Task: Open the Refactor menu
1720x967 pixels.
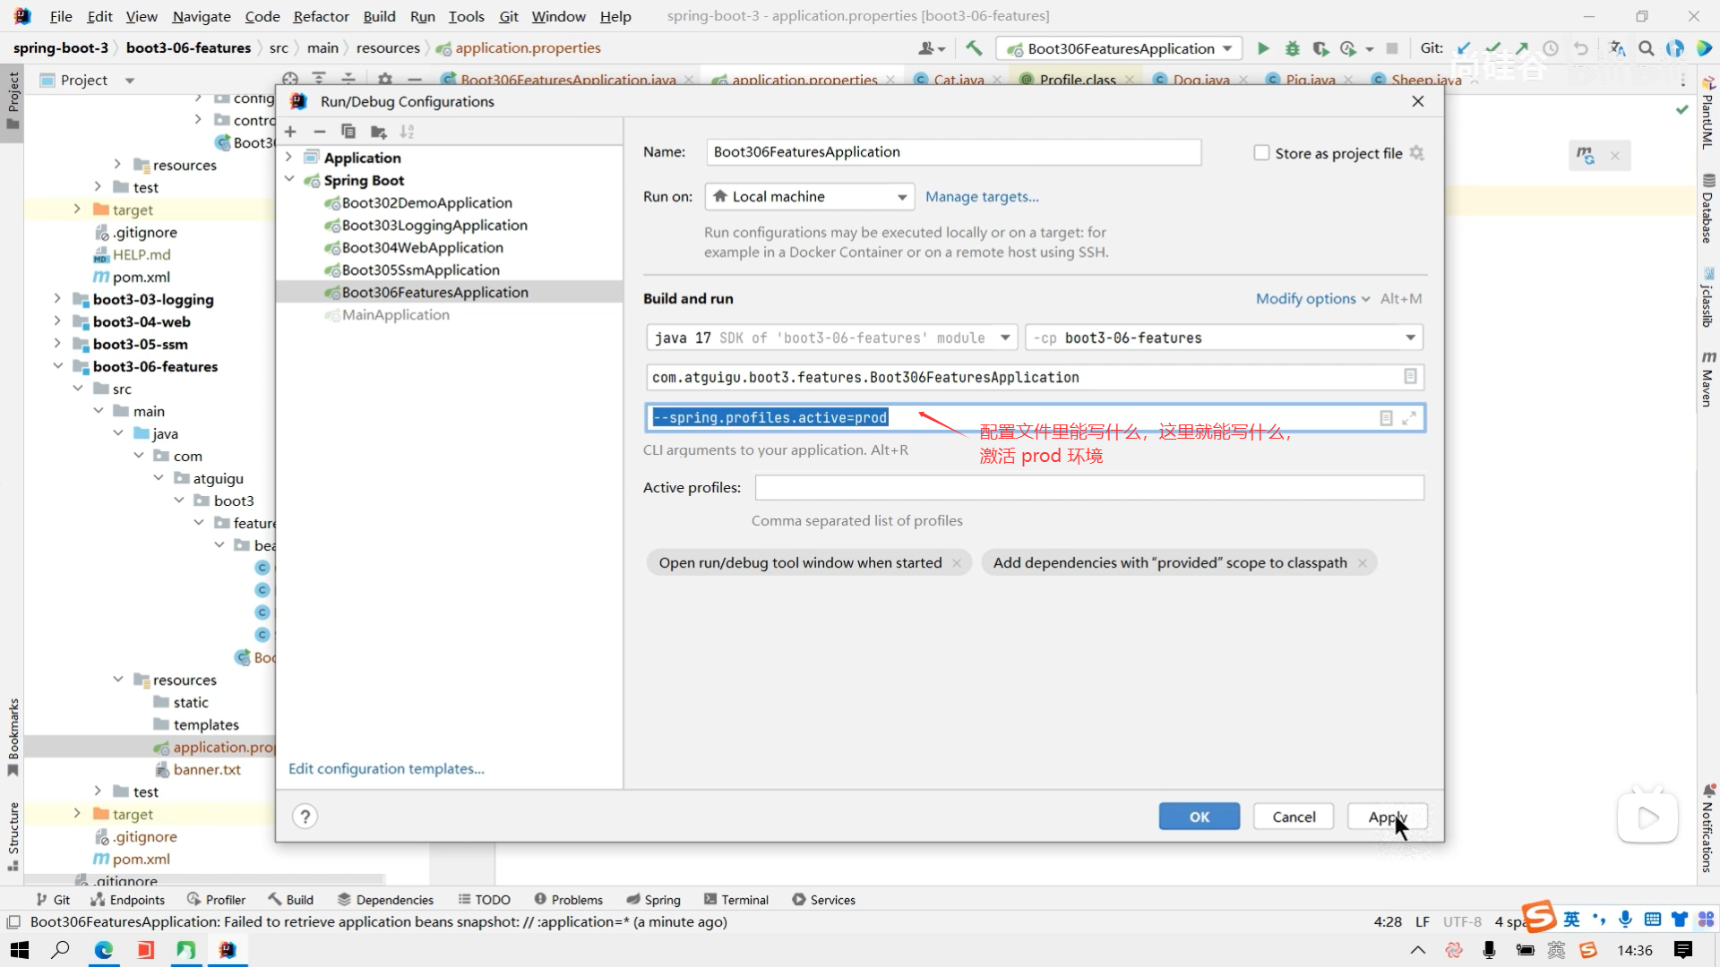Action: pos(321,16)
